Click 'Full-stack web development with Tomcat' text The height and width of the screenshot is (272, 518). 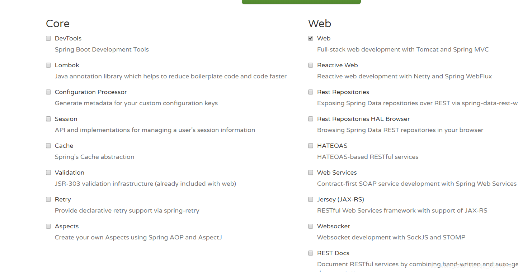pos(403,49)
